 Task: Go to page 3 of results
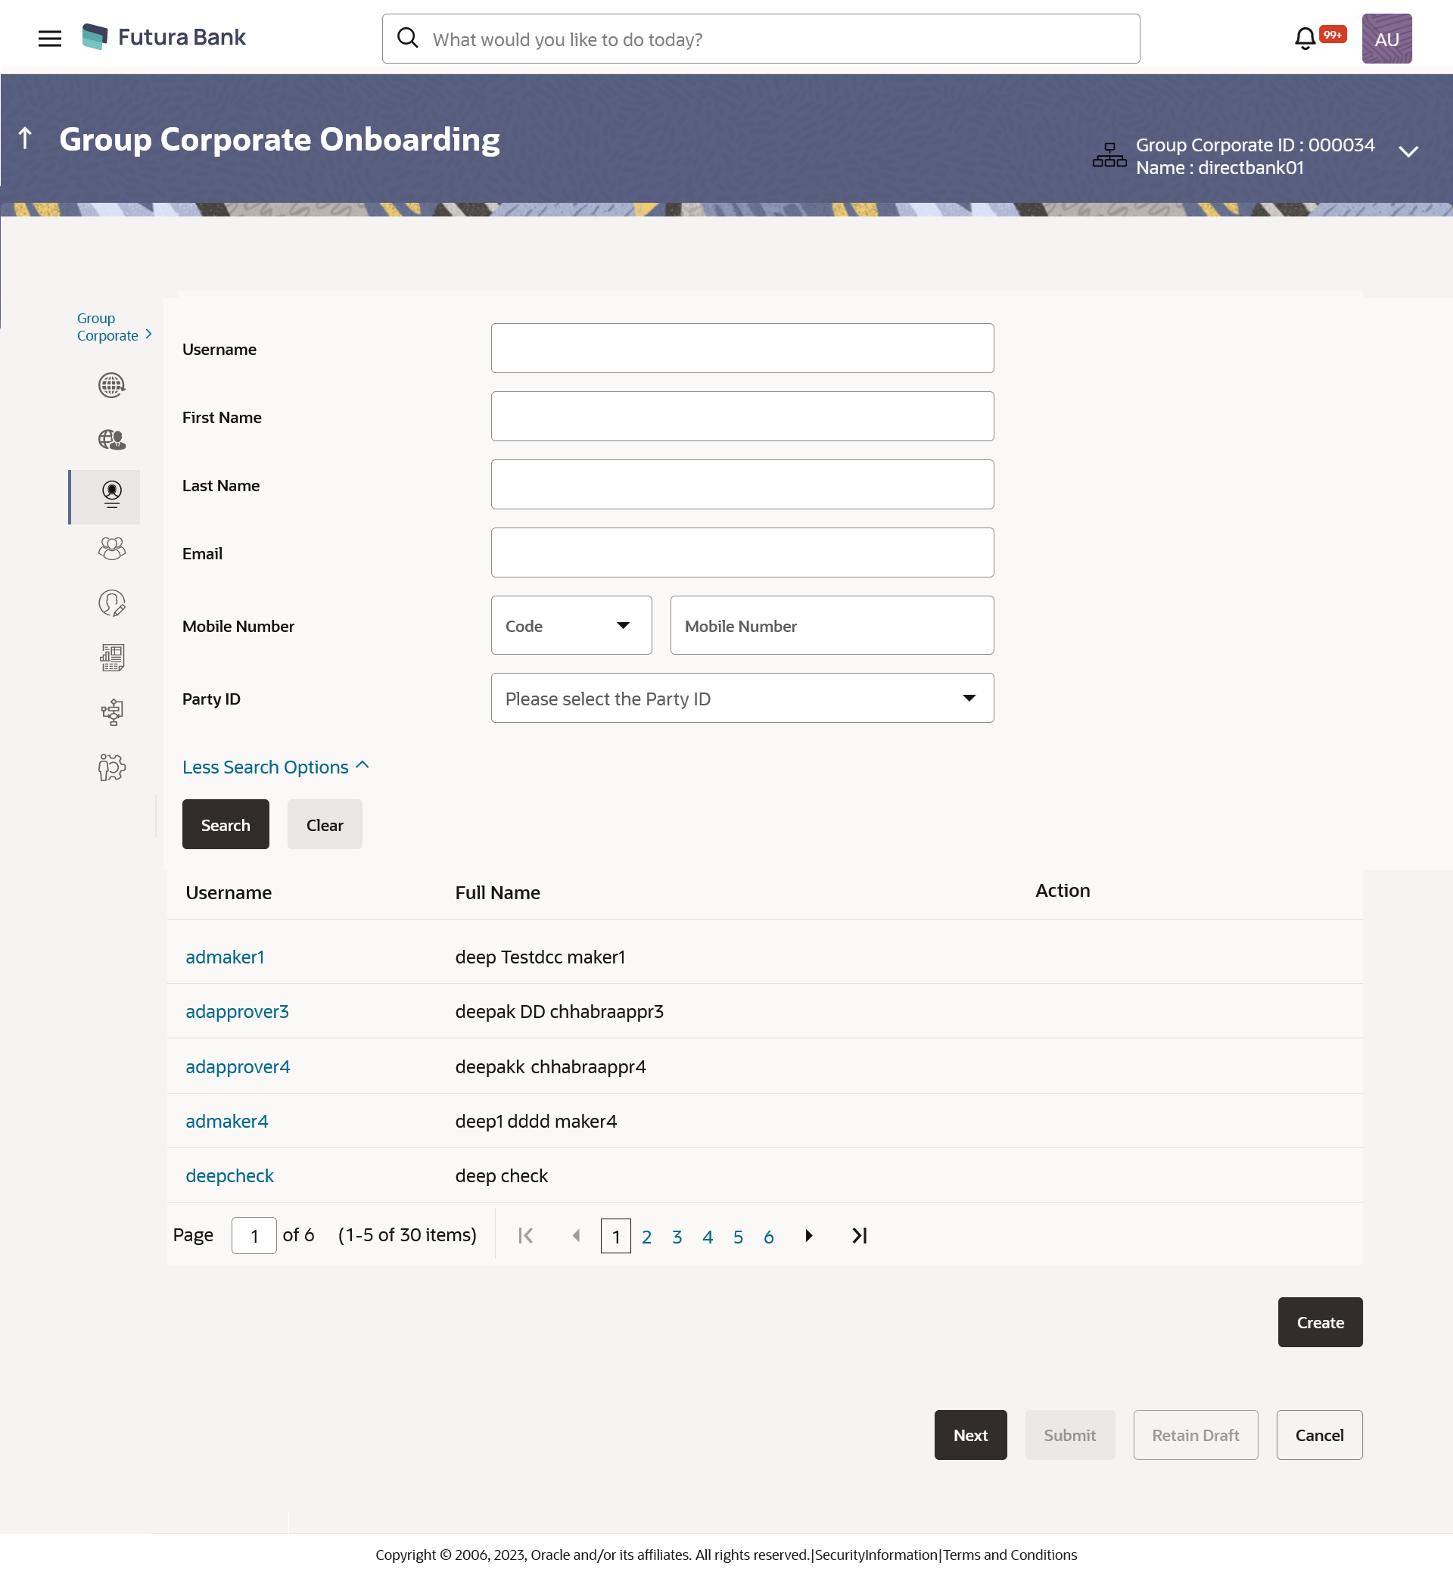[677, 1237]
